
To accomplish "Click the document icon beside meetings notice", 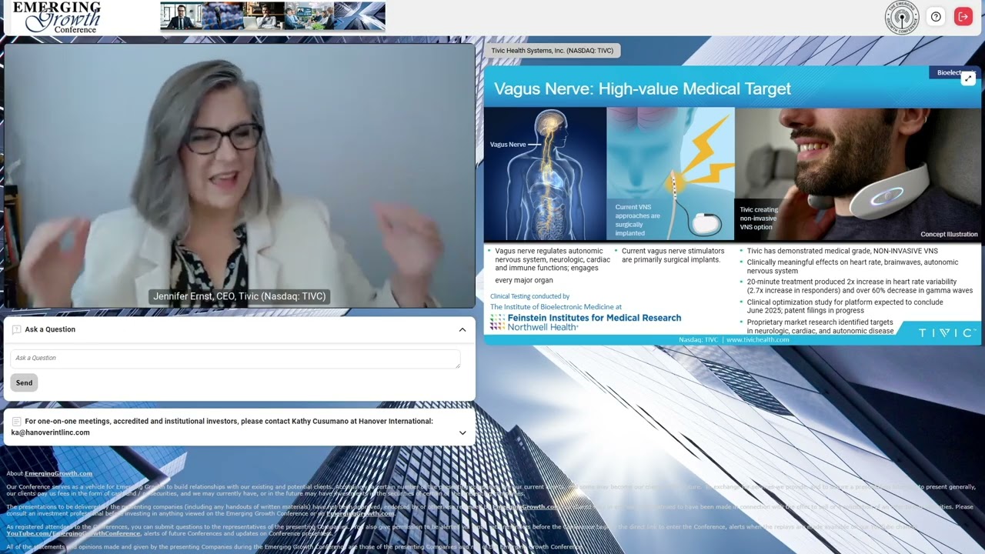I will [17, 422].
